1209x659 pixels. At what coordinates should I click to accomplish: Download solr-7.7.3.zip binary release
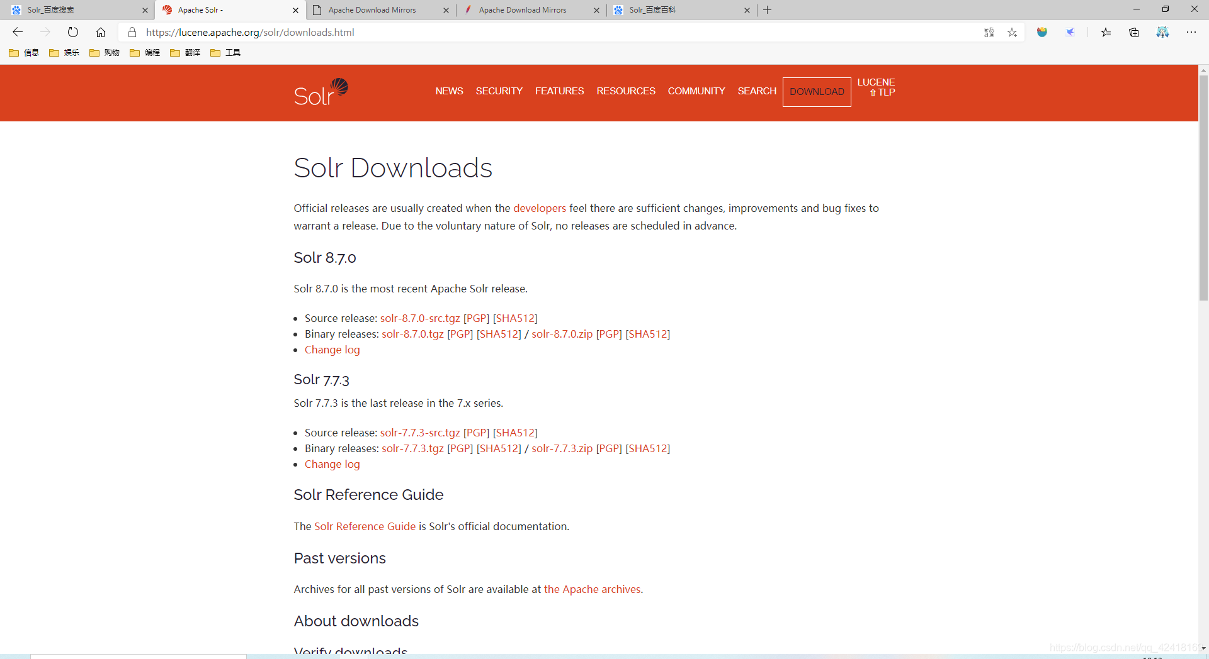[x=562, y=448]
